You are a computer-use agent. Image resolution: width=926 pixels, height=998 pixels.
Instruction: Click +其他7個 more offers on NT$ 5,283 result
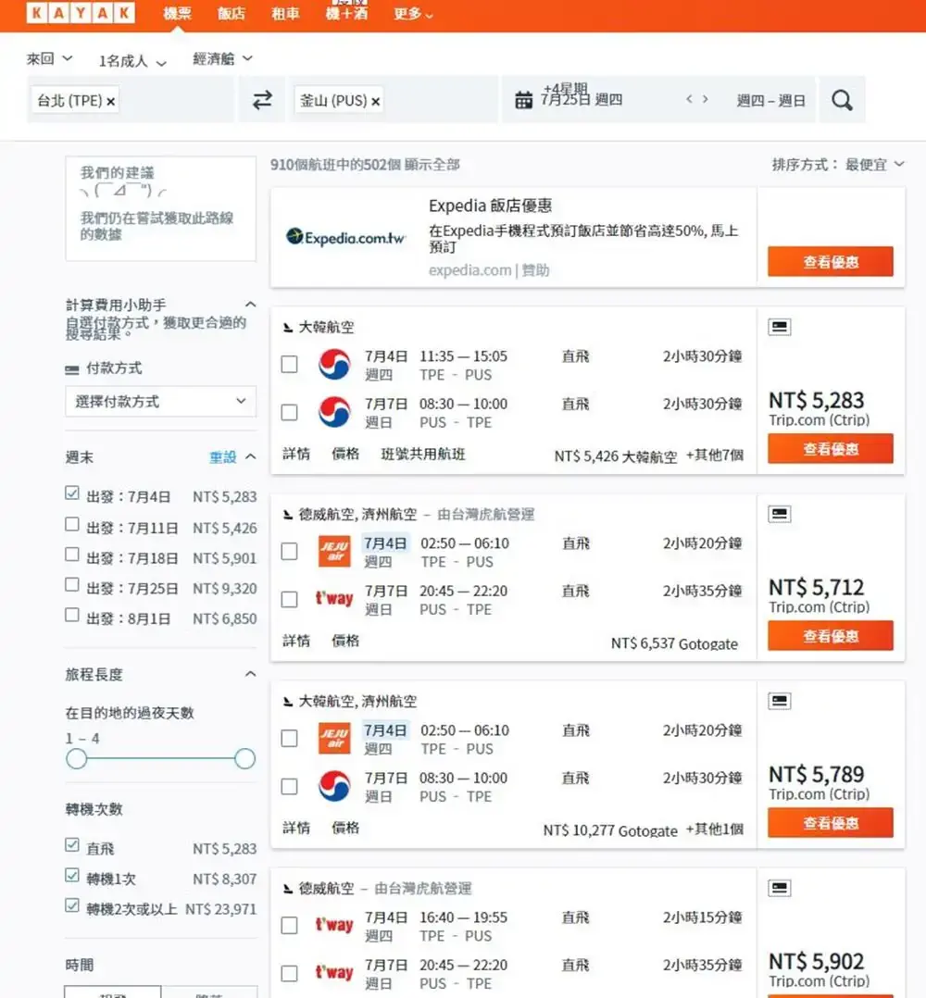coord(714,455)
